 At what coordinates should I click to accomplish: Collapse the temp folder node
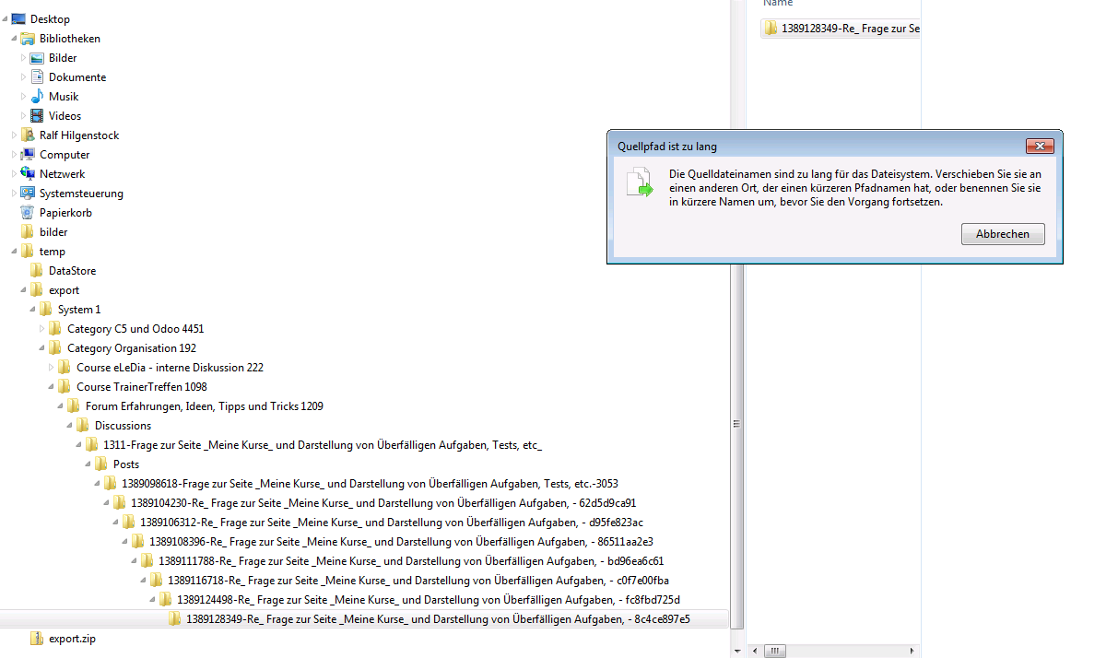pyautogui.click(x=15, y=252)
